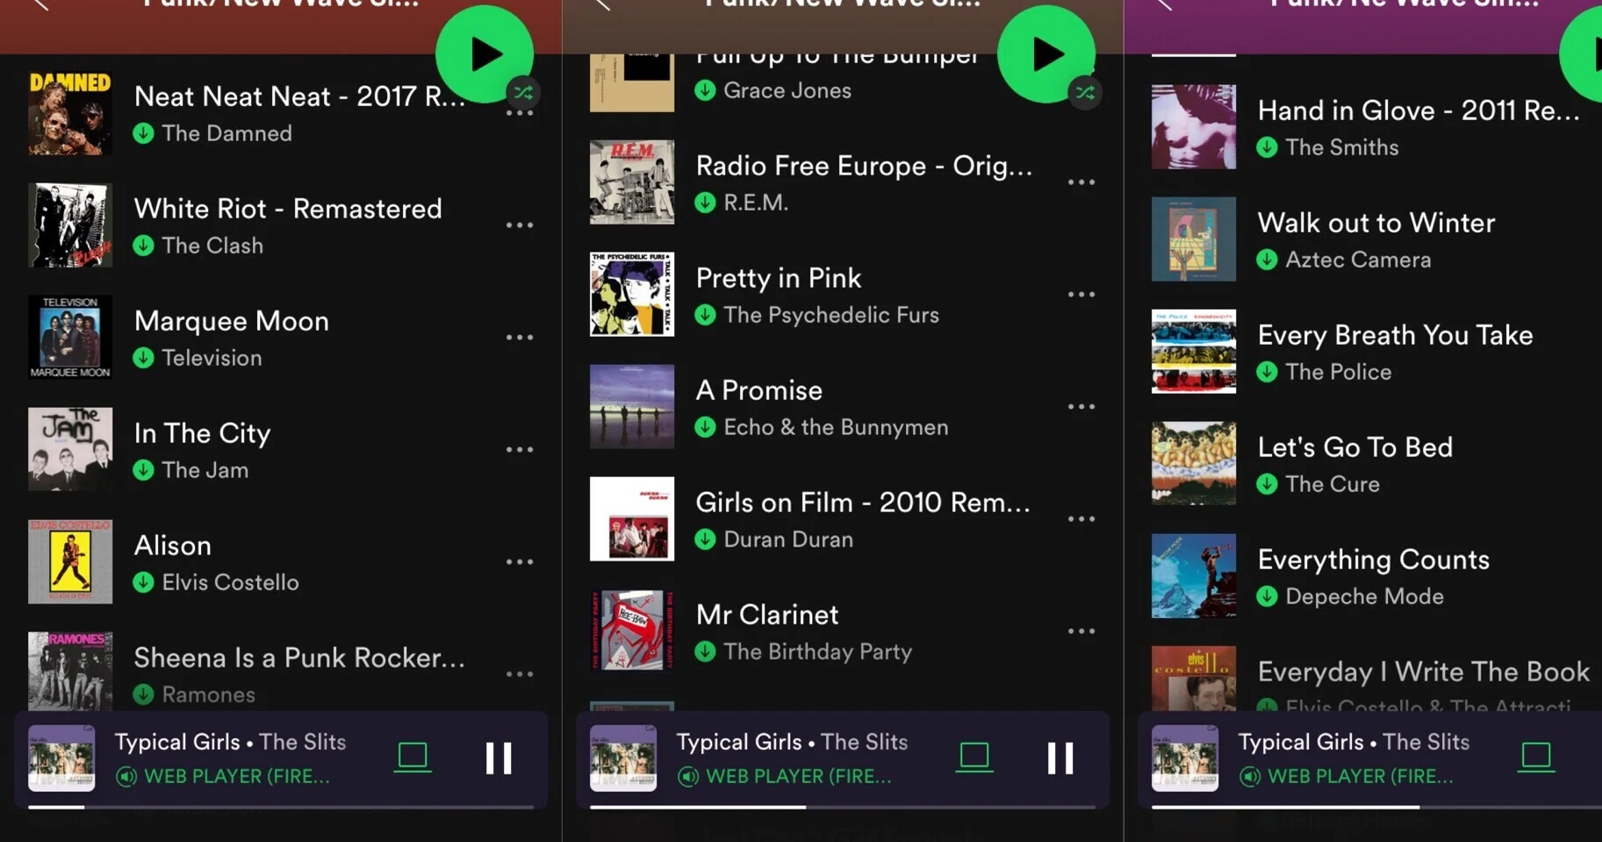The height and width of the screenshot is (842, 1602).
Task: Click downloaded icon next to The Damned
Action: [144, 133]
